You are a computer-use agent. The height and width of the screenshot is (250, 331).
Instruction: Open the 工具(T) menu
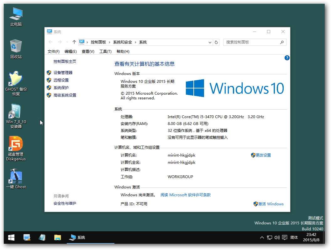[105, 52]
